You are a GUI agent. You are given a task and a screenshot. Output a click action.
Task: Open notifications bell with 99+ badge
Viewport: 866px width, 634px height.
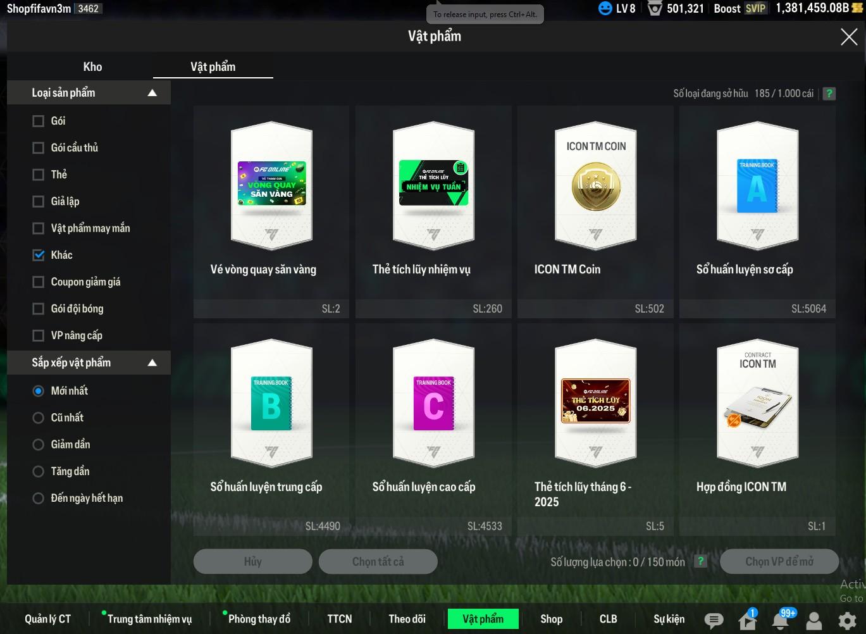pos(781,620)
